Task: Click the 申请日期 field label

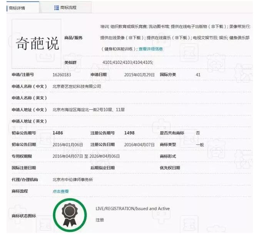Action: [x=99, y=75]
